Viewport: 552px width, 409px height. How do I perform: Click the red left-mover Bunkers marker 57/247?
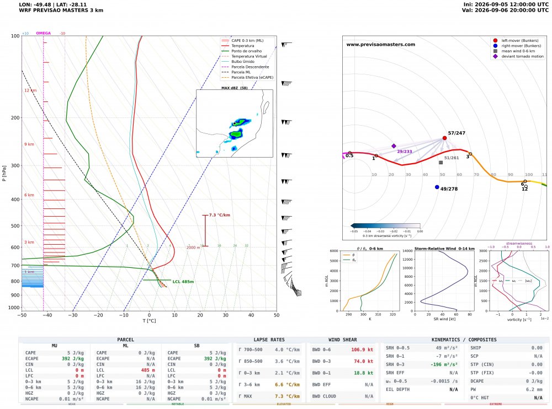click(444, 138)
